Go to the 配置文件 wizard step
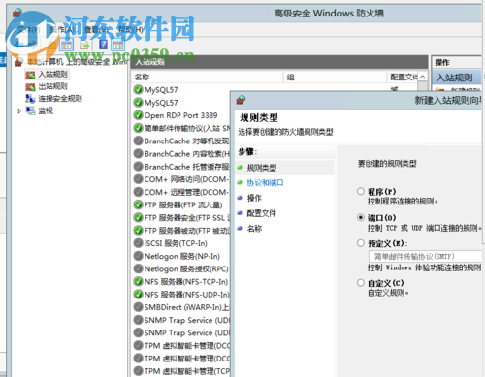 tap(262, 213)
